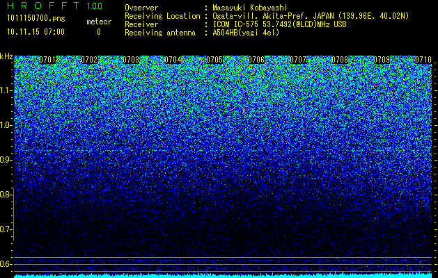Click the 0.7 frequency axis label
The width and height of the screenshot is (438, 278).
tap(6, 229)
